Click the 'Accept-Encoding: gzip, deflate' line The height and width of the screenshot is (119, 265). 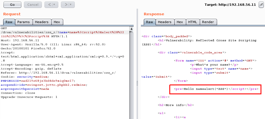31,69
